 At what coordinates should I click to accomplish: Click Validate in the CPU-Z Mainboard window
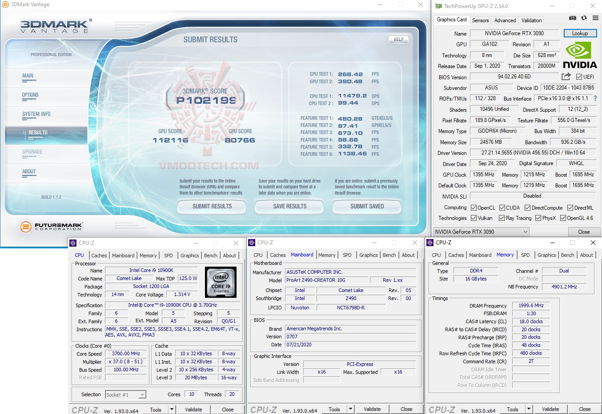click(x=372, y=409)
